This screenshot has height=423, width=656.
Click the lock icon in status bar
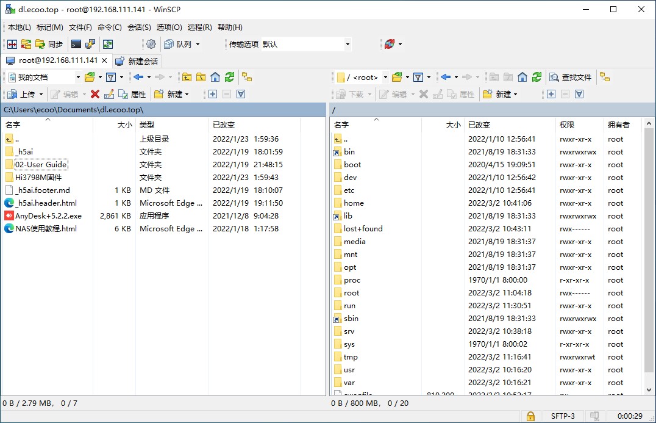tap(530, 416)
